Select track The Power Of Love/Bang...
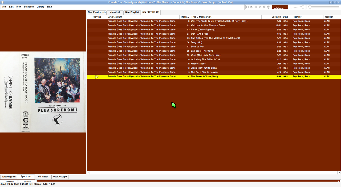 tap(214, 77)
